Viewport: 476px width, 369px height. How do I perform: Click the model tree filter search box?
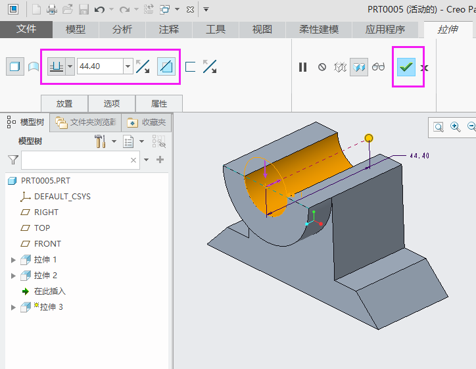(76, 160)
